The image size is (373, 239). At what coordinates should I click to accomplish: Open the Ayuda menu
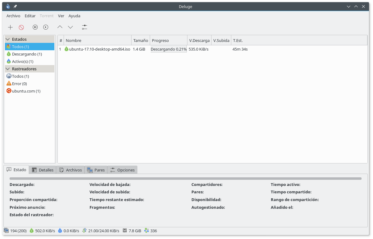[x=74, y=16]
